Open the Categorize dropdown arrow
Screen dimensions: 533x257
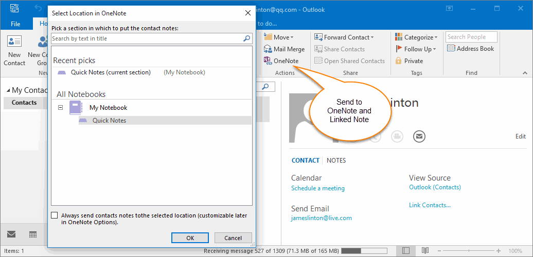click(436, 37)
